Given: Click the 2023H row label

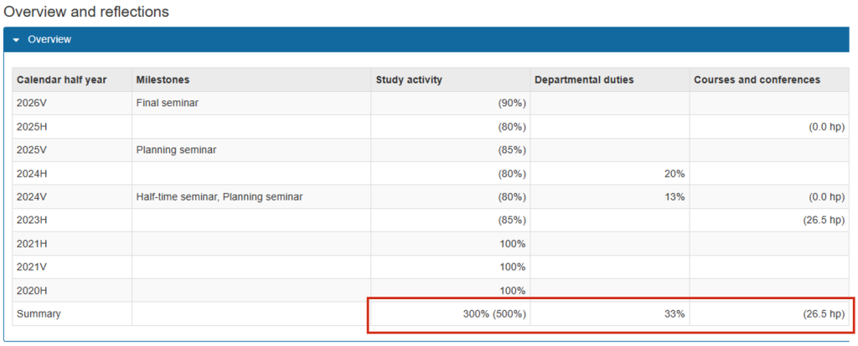Looking at the screenshot, I should pos(33,221).
